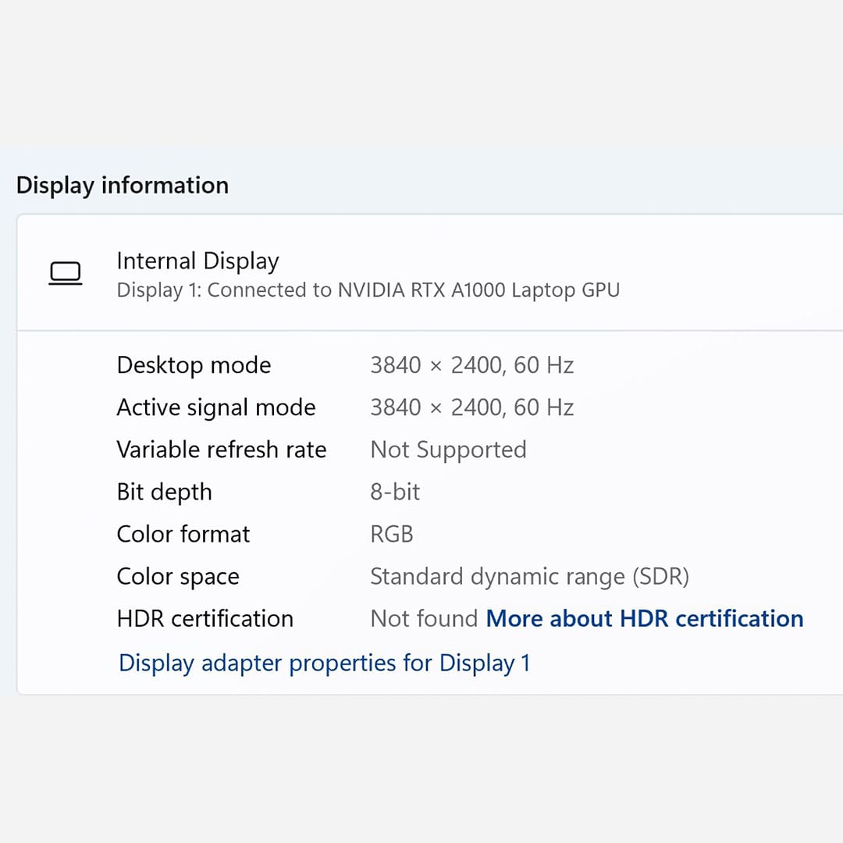Select the HDR certification label

pos(205,619)
